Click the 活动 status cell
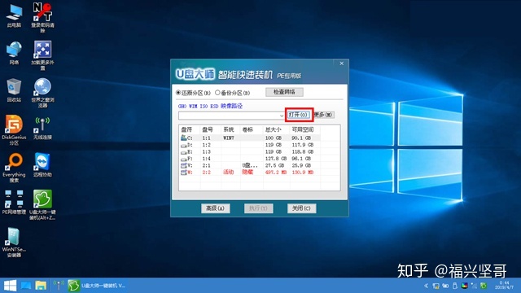 229,172
